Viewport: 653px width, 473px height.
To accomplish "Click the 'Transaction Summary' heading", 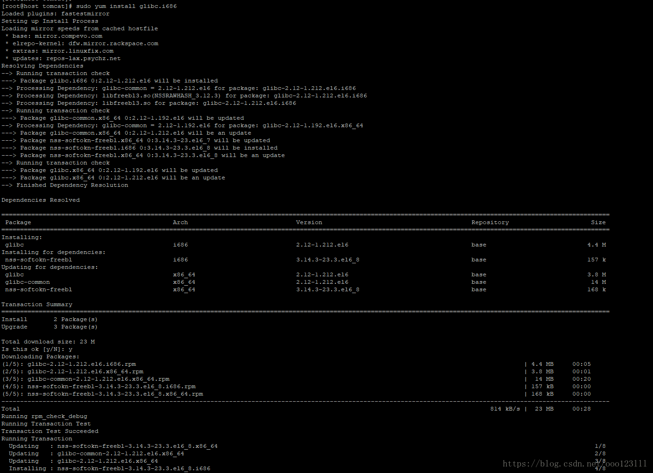I will pyautogui.click(x=37, y=304).
